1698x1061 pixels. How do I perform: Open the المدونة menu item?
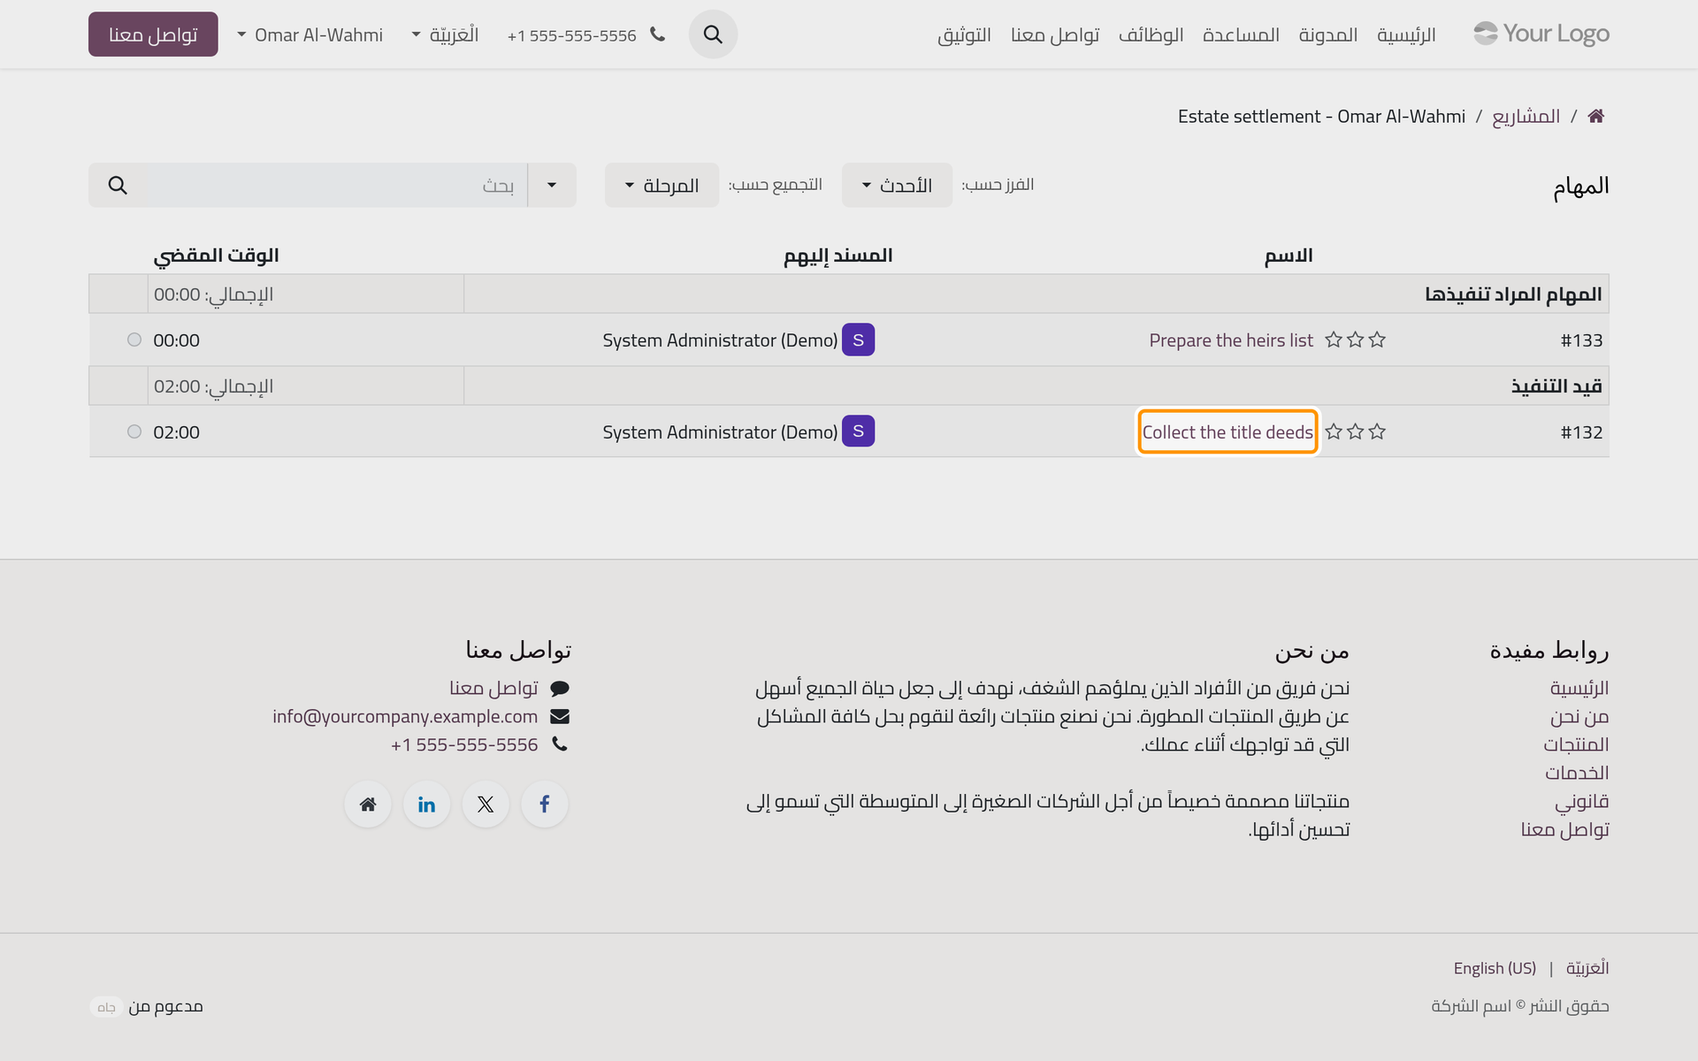click(1328, 34)
